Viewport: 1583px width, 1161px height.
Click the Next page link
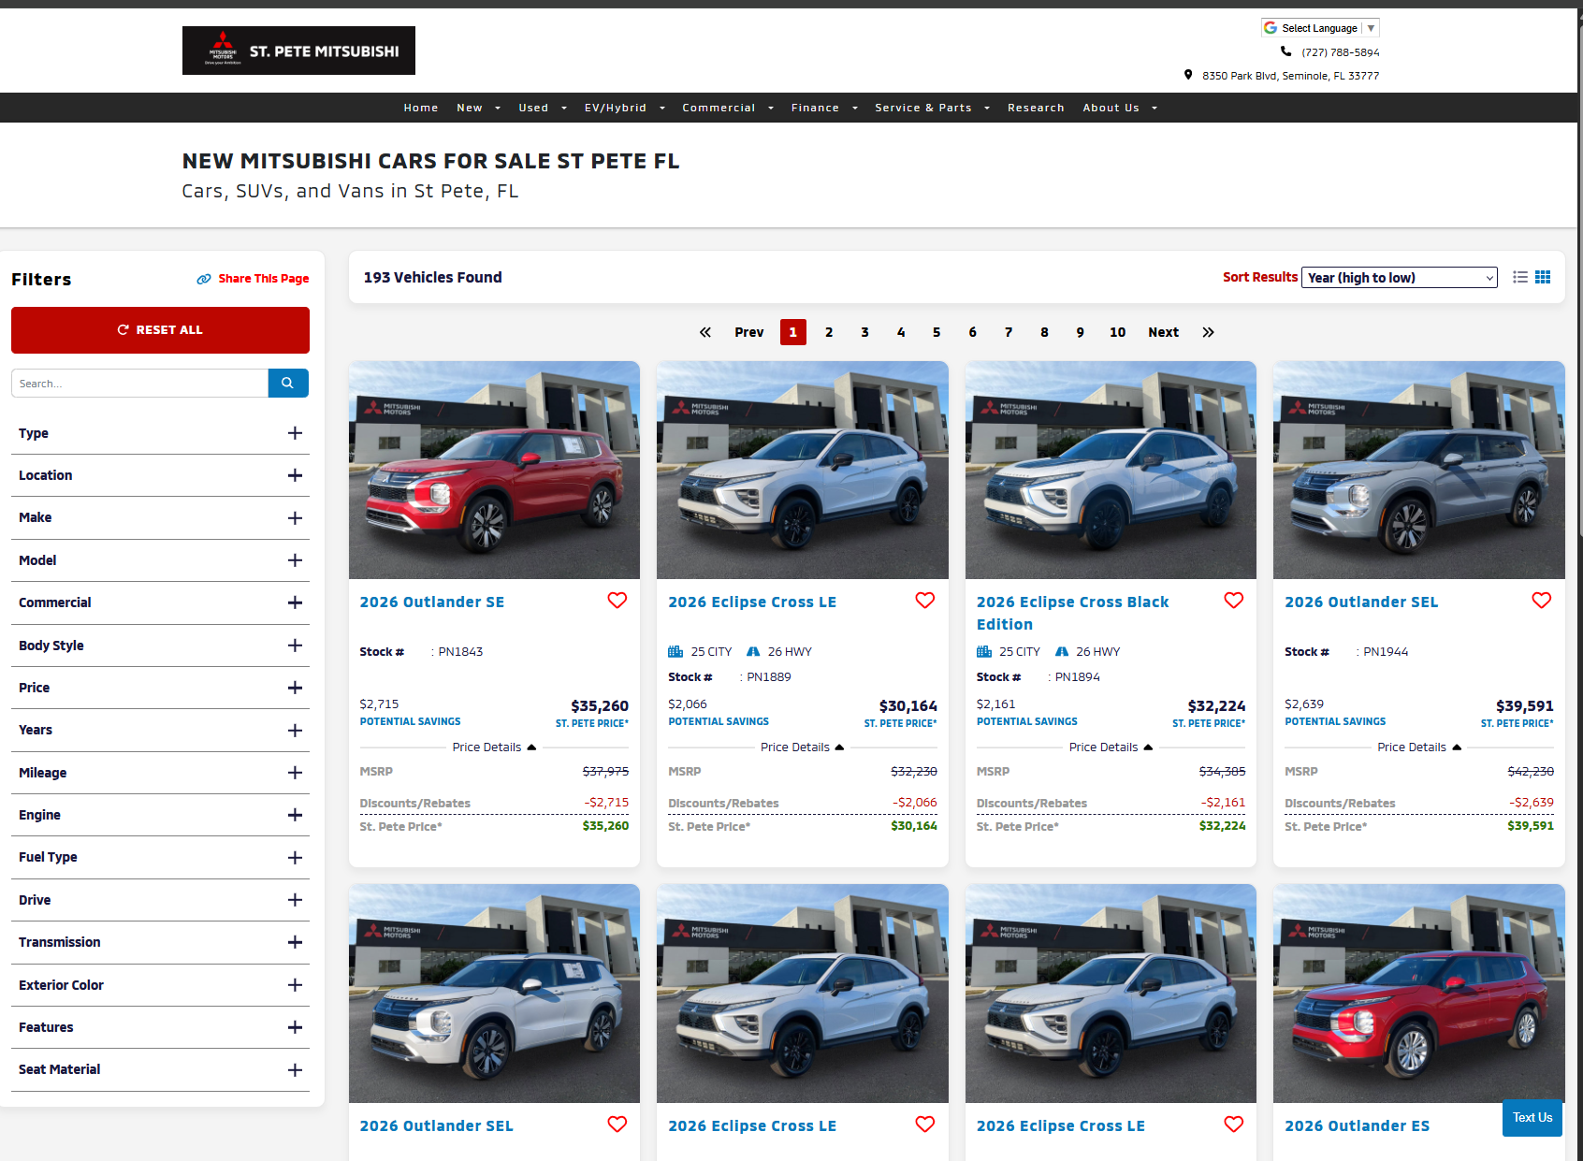pos(1164,332)
